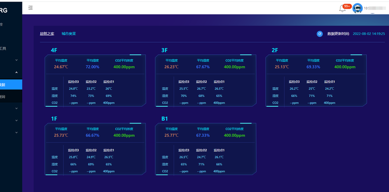Switch to the 居然之家 tab

click(x=47, y=33)
